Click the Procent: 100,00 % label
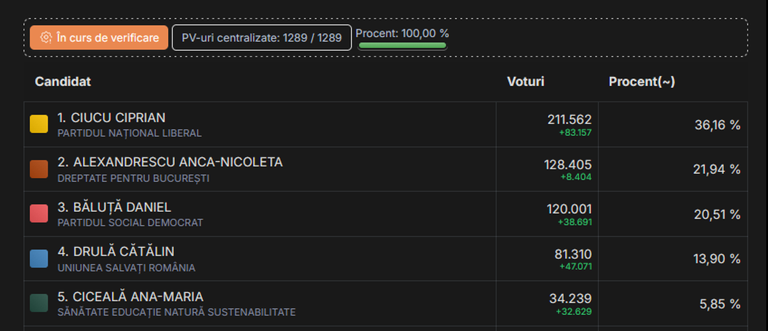The height and width of the screenshot is (331, 768). point(403,33)
